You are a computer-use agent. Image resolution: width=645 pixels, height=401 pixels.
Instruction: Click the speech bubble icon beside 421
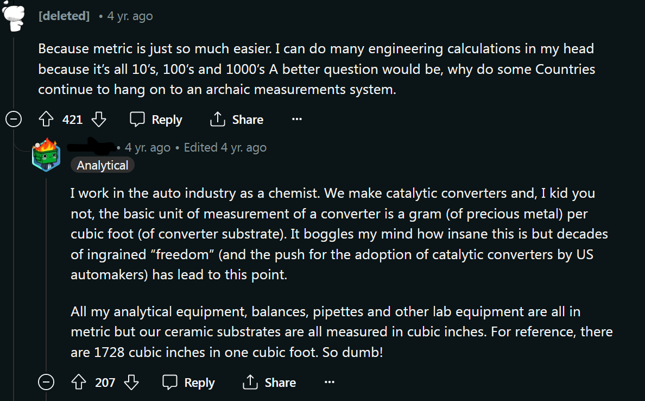tap(137, 119)
